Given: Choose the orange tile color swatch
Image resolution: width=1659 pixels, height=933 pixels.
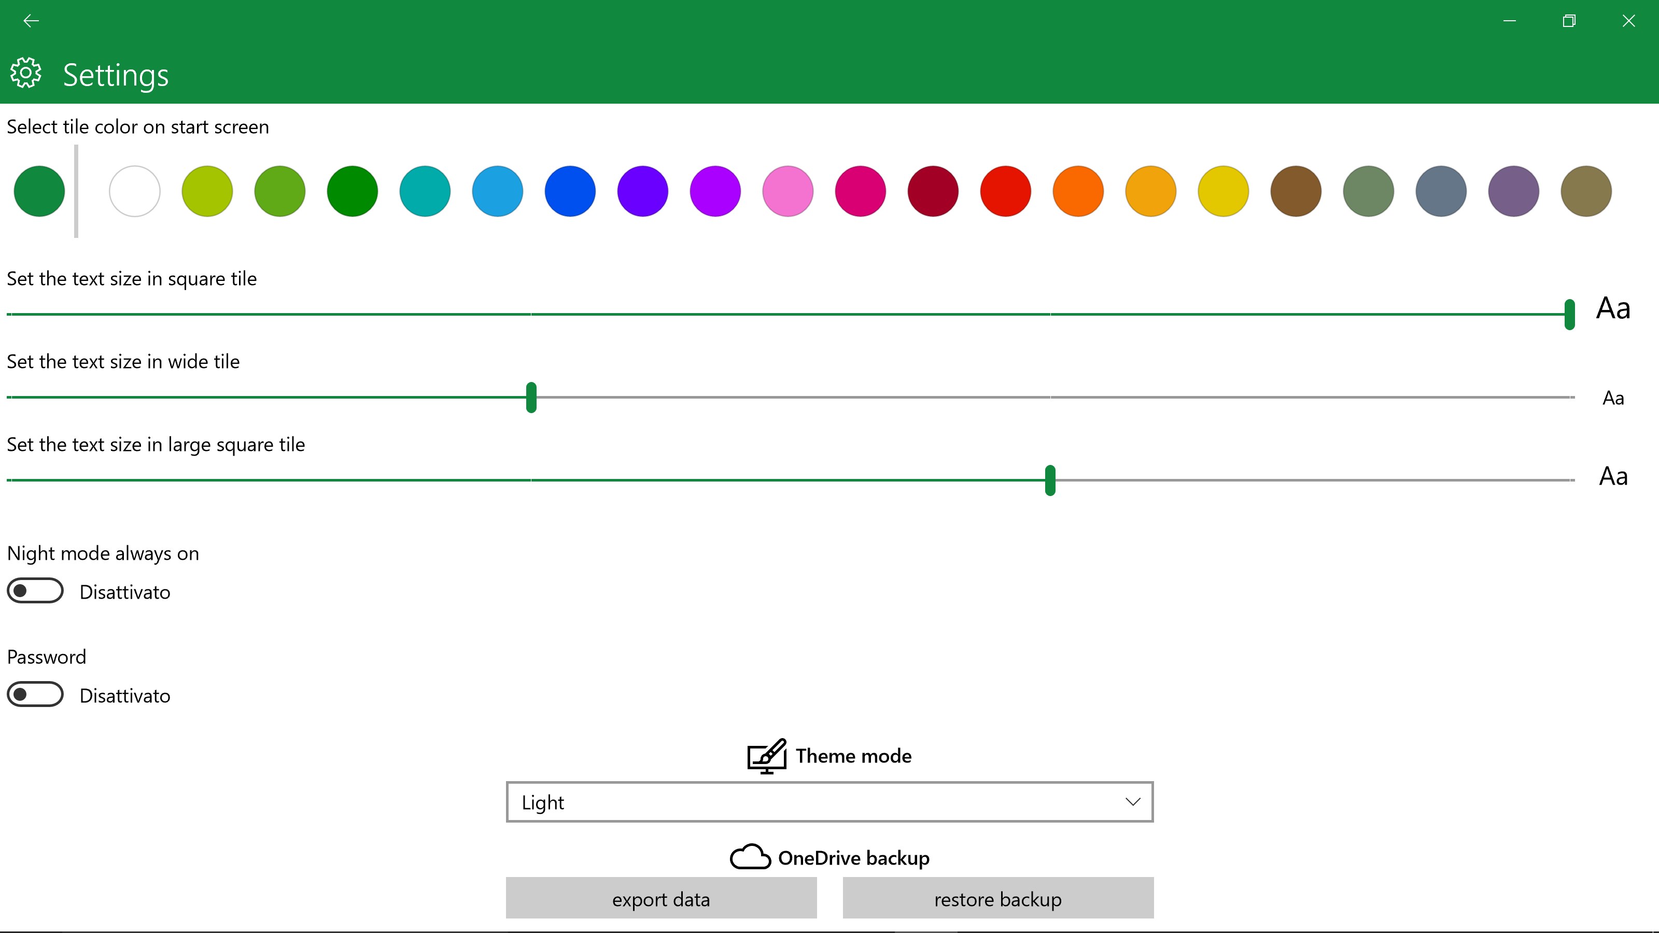Looking at the screenshot, I should tap(1078, 191).
